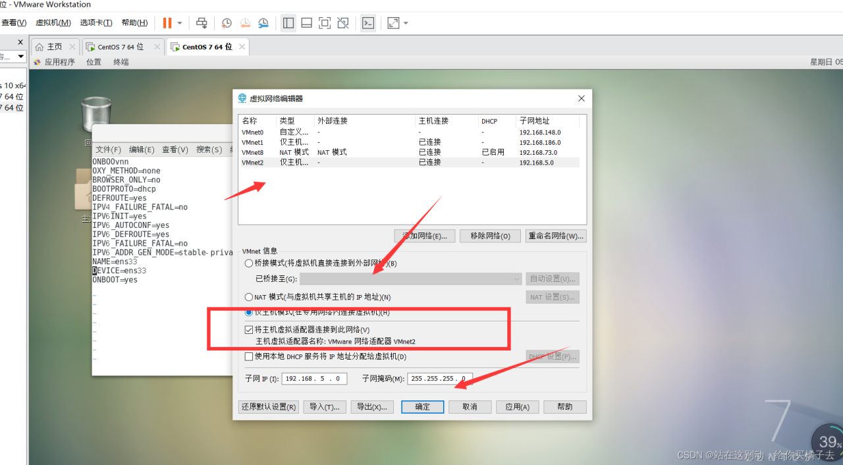Open 搜索(S) menu in text editor
Image resolution: width=843 pixels, height=465 pixels.
click(209, 150)
